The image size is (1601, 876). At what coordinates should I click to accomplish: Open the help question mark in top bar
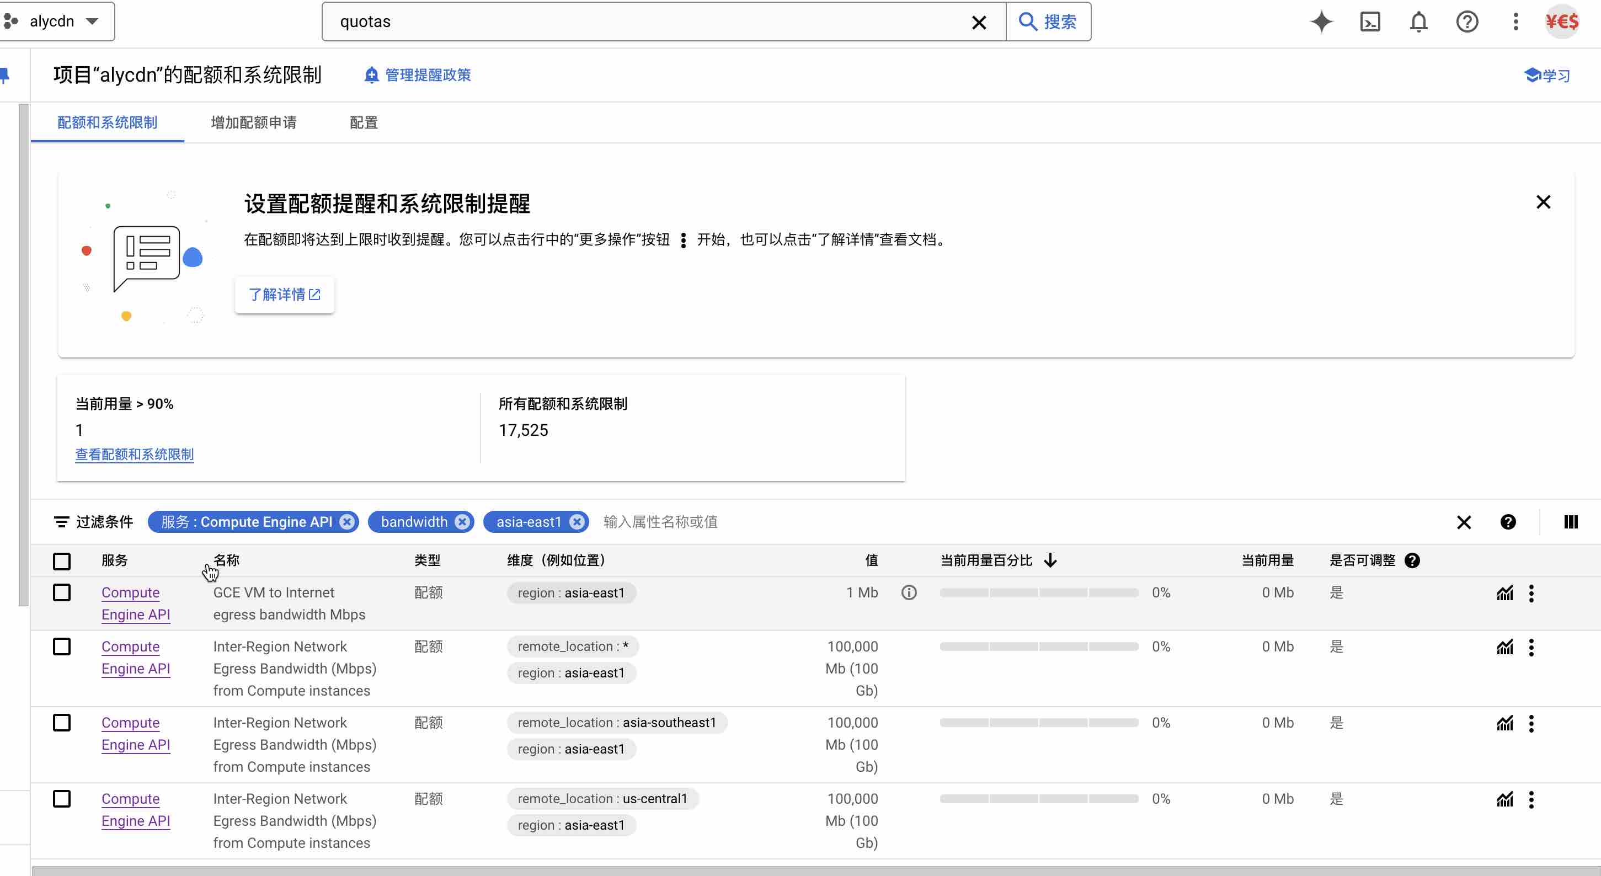pyautogui.click(x=1467, y=22)
